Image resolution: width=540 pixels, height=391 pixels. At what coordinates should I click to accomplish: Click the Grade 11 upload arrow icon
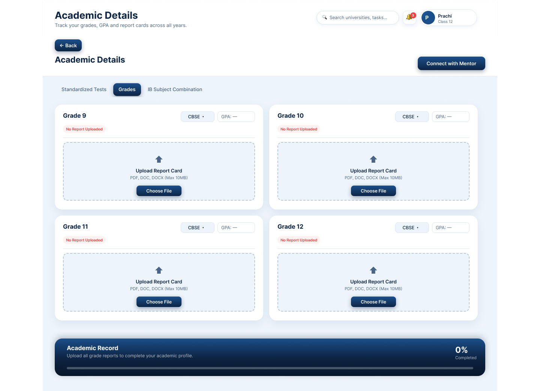159,270
